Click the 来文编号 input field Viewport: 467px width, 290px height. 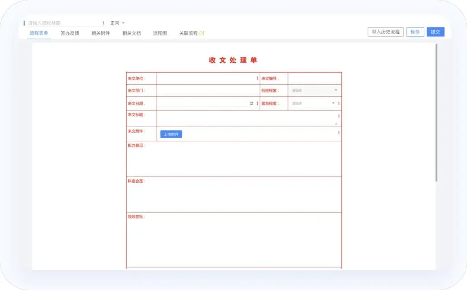pyautogui.click(x=314, y=78)
